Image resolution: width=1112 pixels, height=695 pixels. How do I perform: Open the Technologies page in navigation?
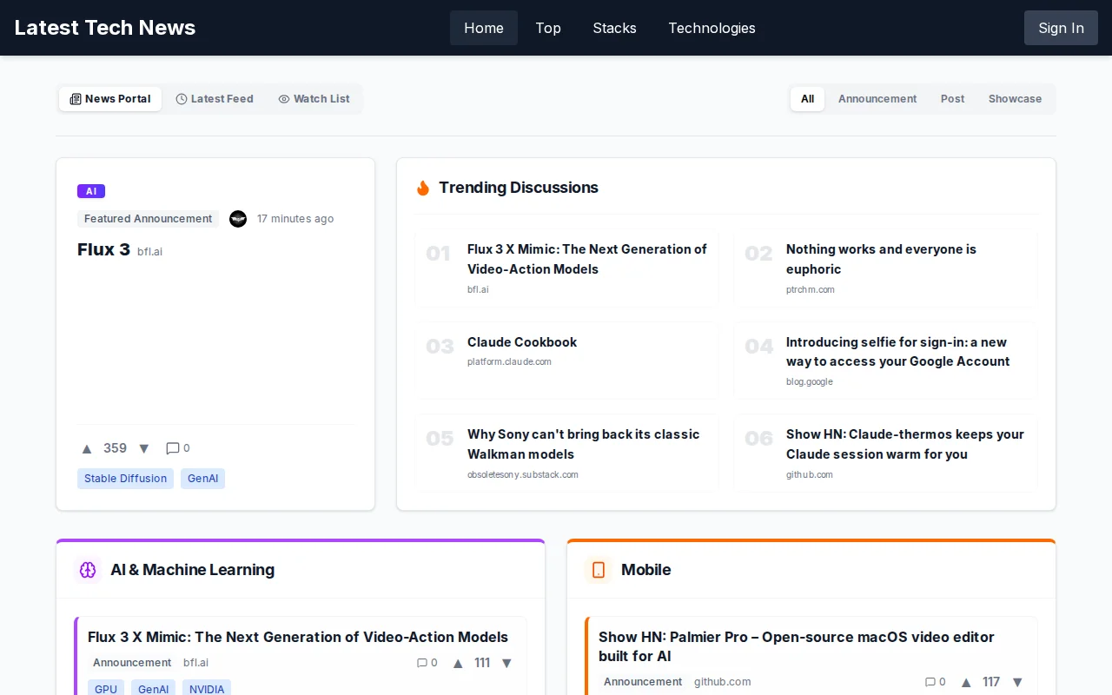point(712,28)
